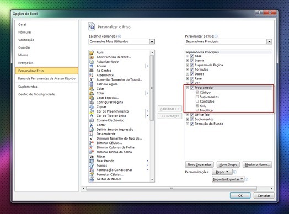Screen dimensions: 289x214
Task: Click the Actualizar tudo icon
Action: pos(92,62)
